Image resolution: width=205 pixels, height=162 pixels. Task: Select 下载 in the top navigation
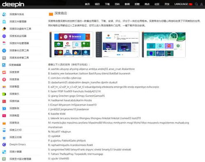[107, 4]
